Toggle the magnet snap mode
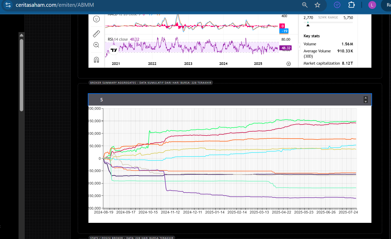Image resolution: width=391 pixels, height=239 pixels. point(97,60)
